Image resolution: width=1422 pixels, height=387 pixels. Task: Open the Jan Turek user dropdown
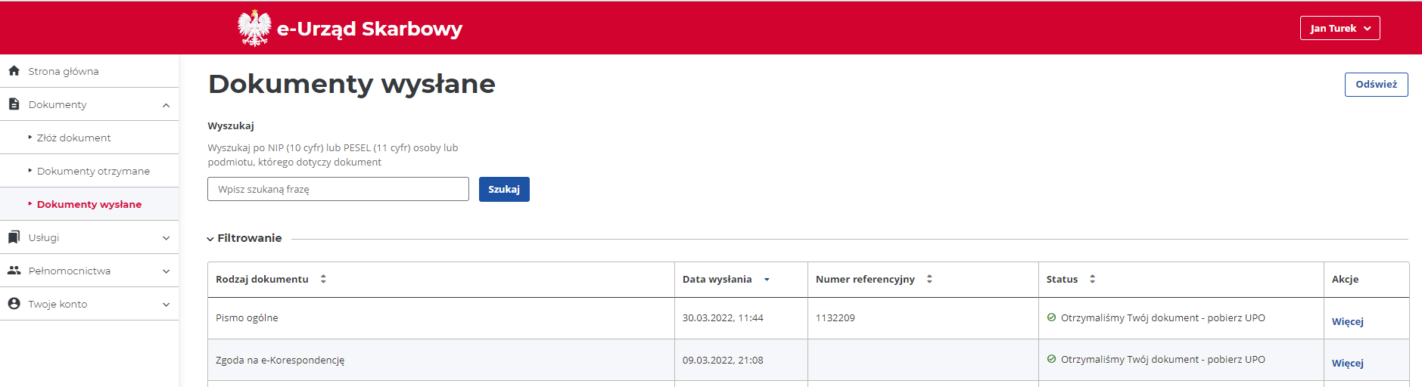[1340, 28]
